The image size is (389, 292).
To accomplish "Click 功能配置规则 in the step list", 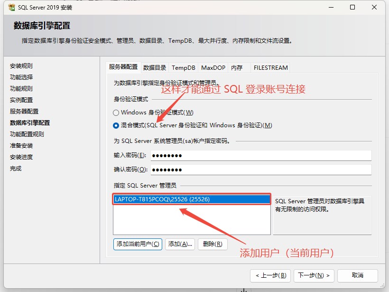I will (x=27, y=134).
